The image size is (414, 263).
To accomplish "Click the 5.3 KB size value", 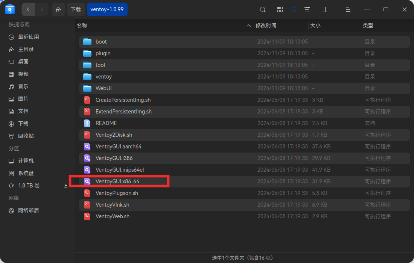I will point(320,193).
